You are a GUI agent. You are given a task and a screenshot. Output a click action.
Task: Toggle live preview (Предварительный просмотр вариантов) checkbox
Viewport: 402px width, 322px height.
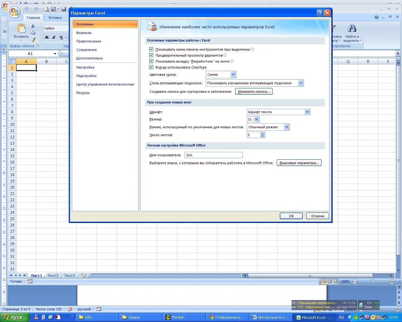(x=151, y=55)
